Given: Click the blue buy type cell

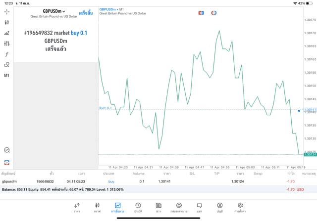Looking at the screenshot, I should click(x=111, y=181).
